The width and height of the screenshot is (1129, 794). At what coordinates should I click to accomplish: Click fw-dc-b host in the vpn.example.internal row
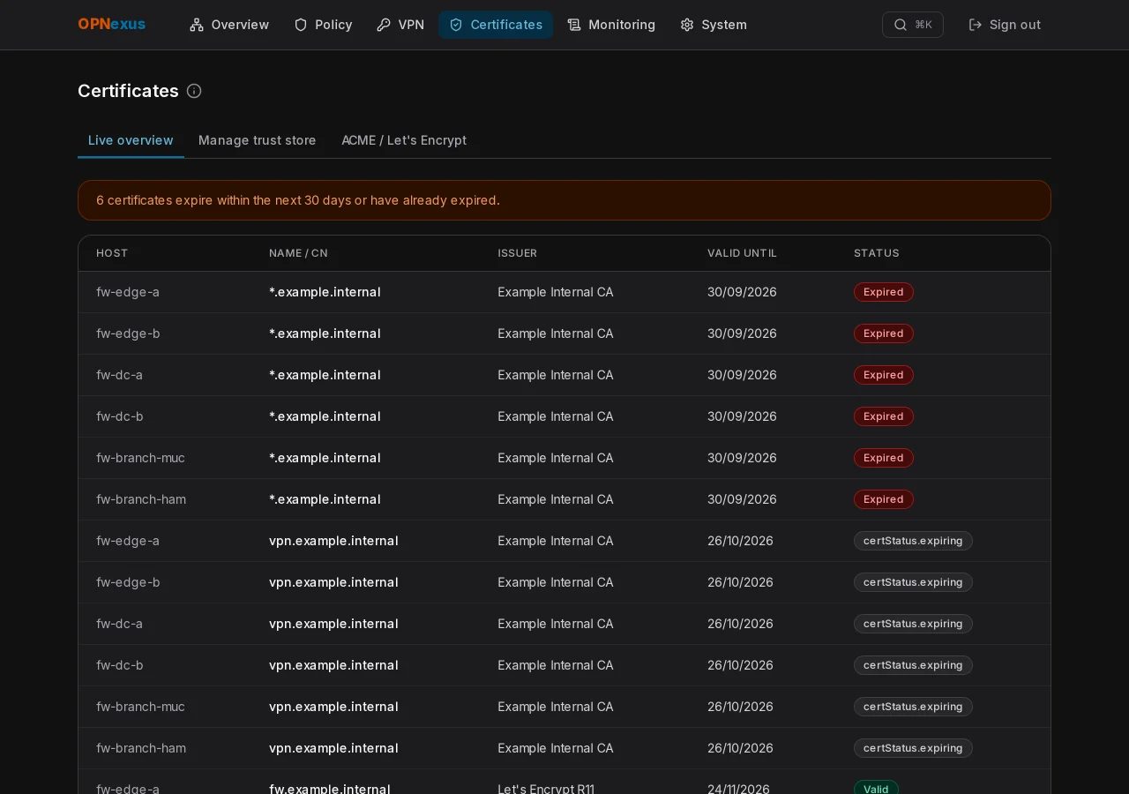pyautogui.click(x=120, y=665)
